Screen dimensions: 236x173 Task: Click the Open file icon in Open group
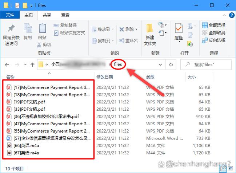pyautogui.click(x=191, y=26)
